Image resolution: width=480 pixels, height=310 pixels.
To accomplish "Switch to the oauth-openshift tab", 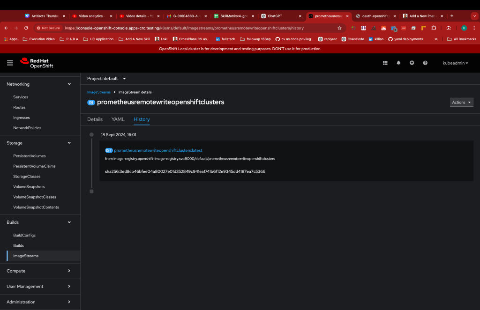I will point(375,16).
